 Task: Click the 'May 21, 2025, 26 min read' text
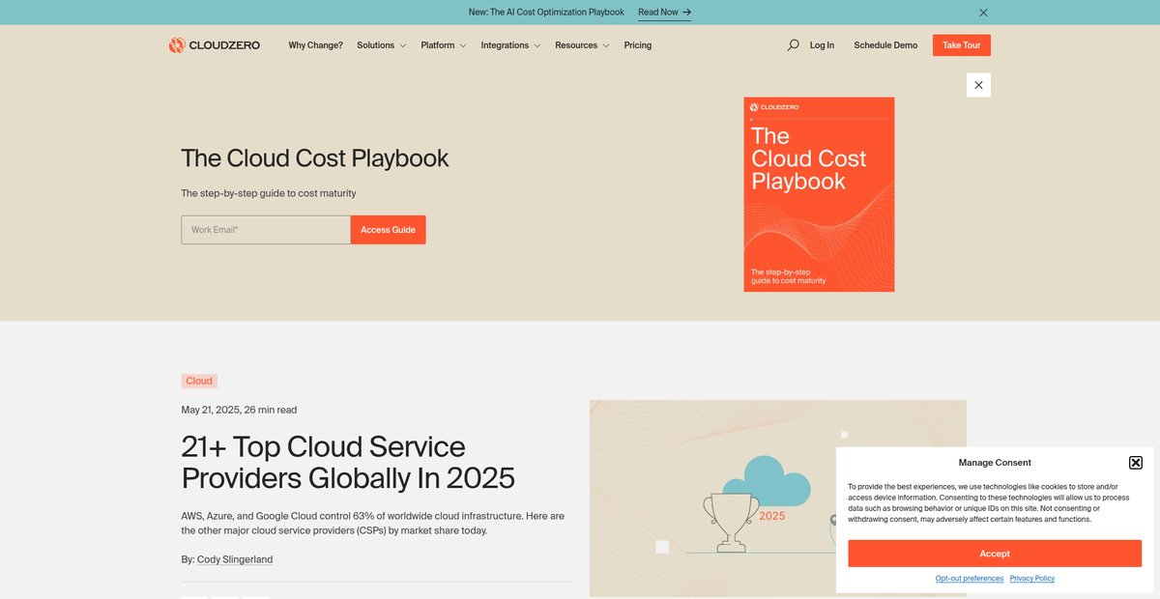pos(239,410)
